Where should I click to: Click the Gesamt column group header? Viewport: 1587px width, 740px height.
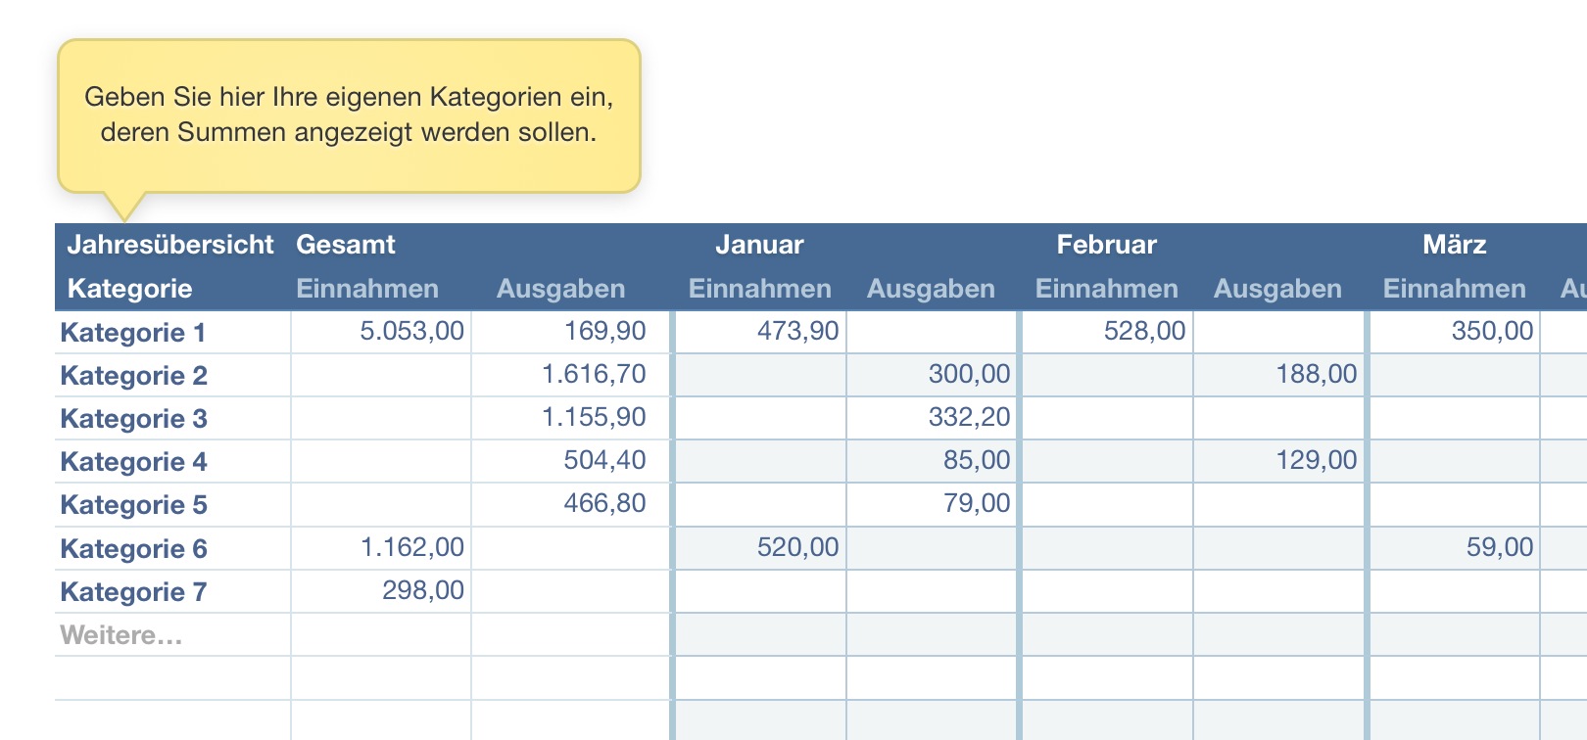[x=346, y=245]
